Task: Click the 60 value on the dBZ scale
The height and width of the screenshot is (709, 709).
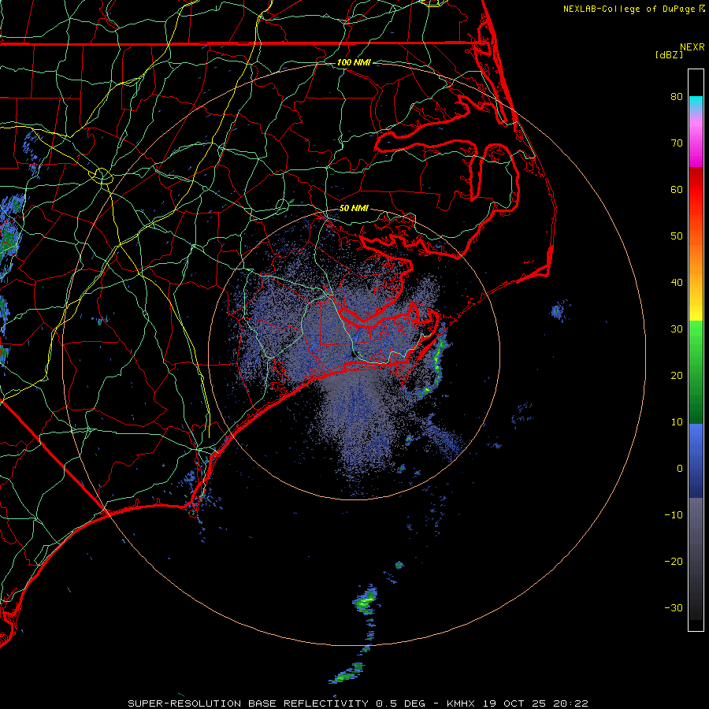Action: pos(677,189)
